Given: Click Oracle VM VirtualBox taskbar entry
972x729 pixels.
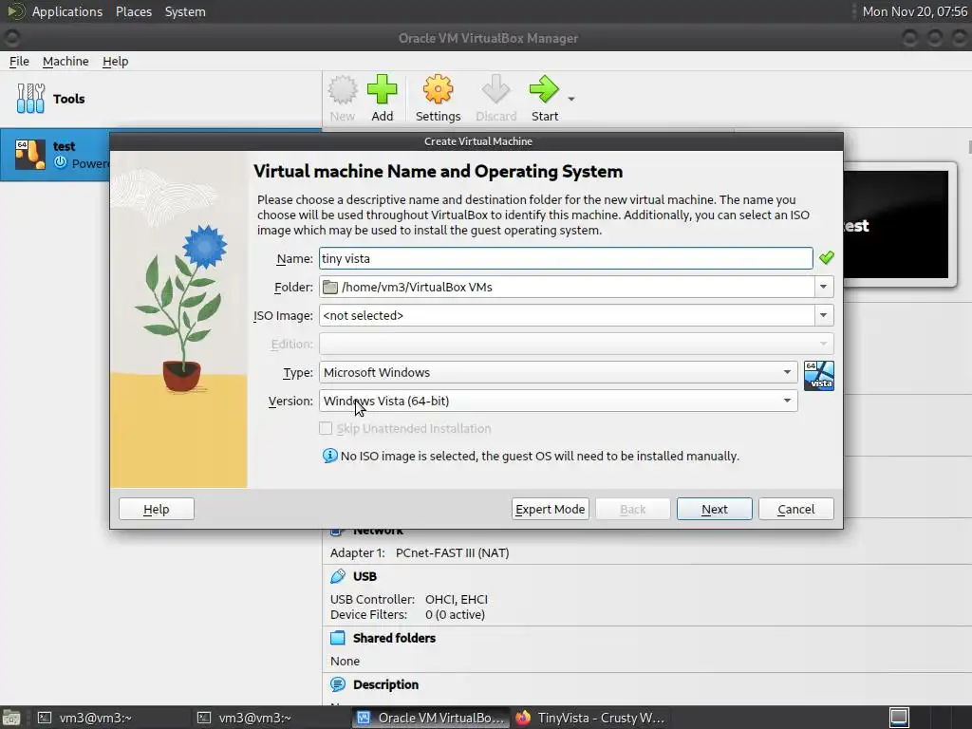Looking at the screenshot, I should (x=431, y=718).
